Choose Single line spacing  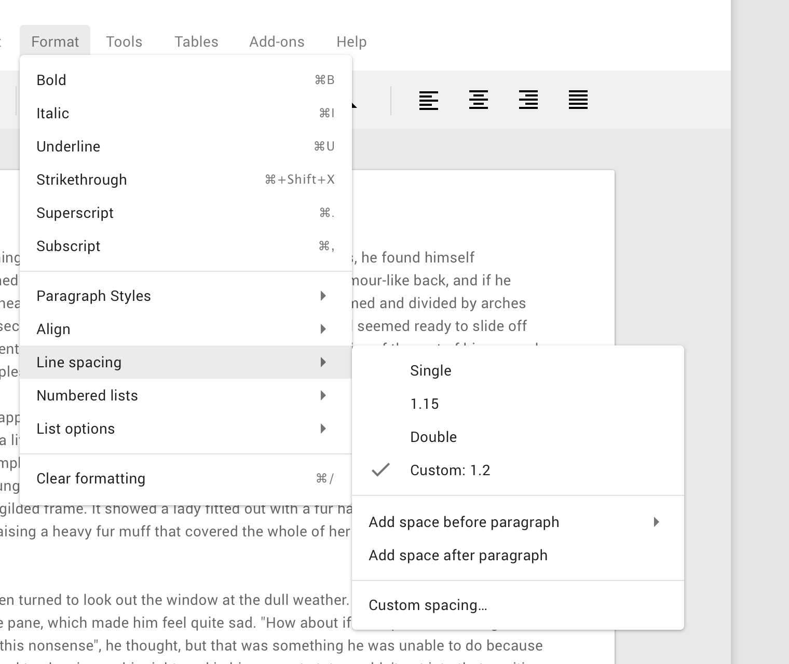point(430,370)
